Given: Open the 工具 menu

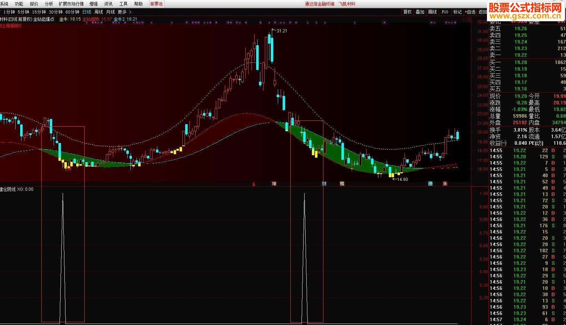Looking at the screenshot, I should 123,4.
